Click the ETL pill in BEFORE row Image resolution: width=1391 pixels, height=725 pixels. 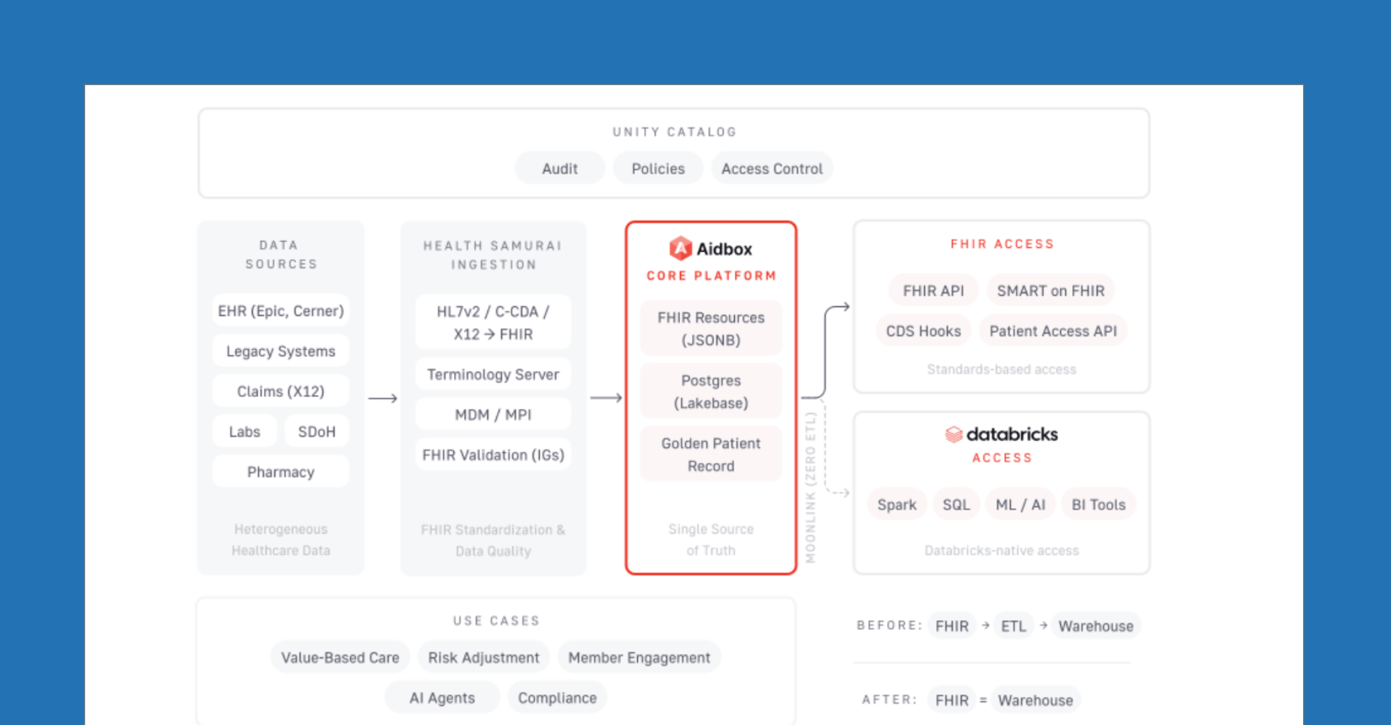click(x=1014, y=625)
